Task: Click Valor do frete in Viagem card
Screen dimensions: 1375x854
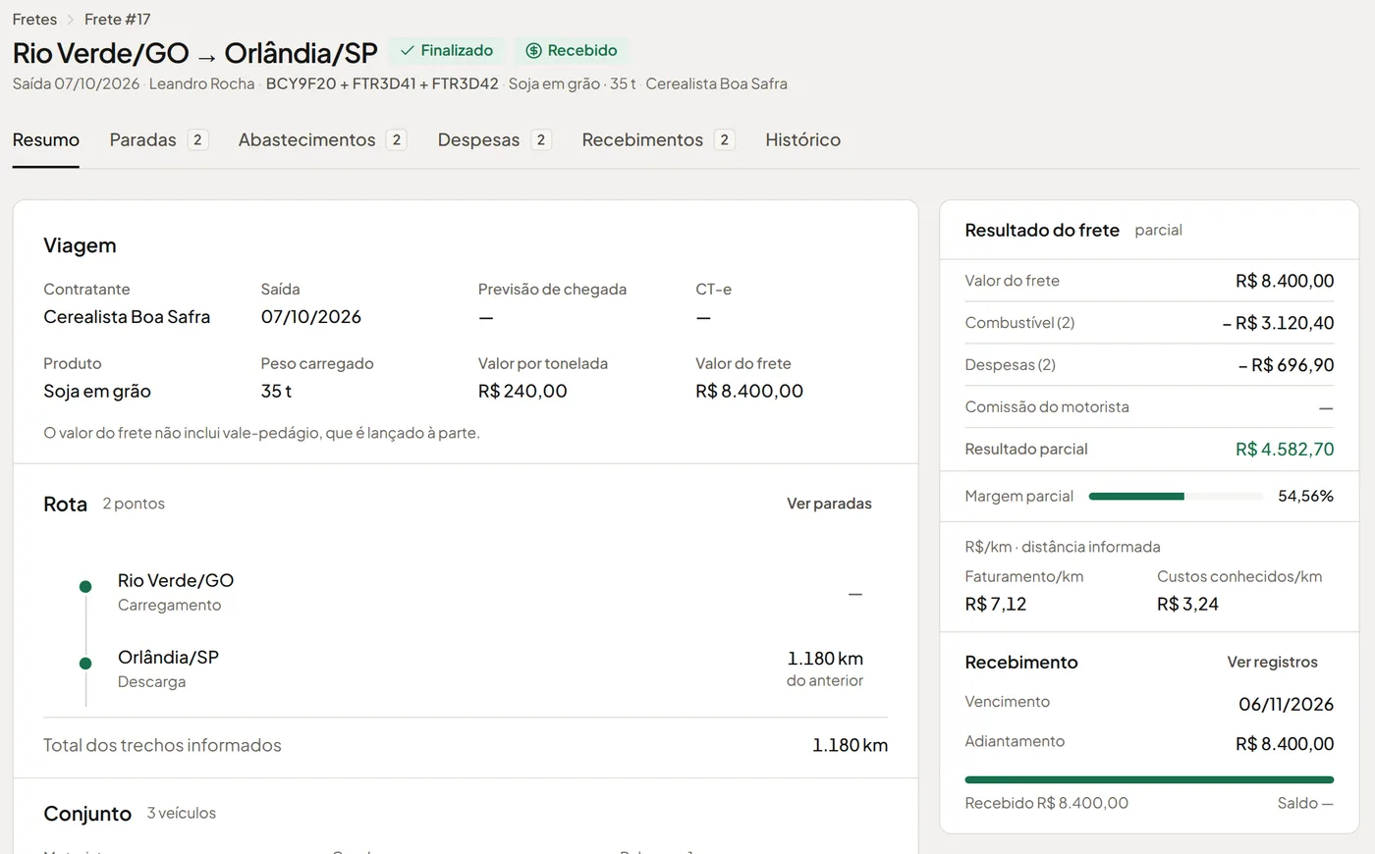Action: click(749, 392)
